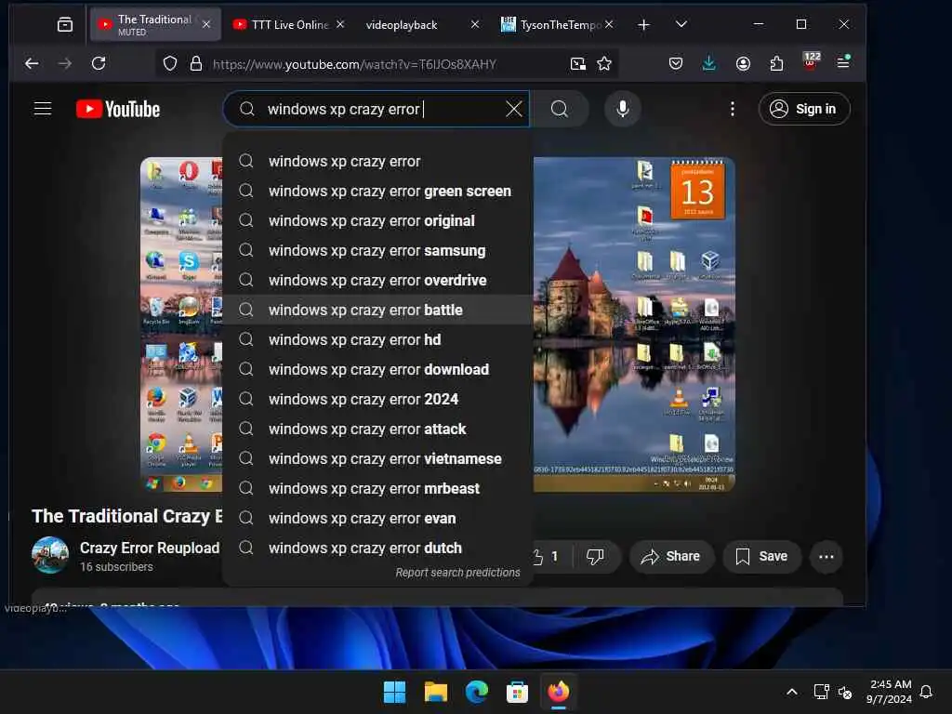Search with your voice microphone button
The height and width of the screenshot is (714, 952).
coord(622,110)
